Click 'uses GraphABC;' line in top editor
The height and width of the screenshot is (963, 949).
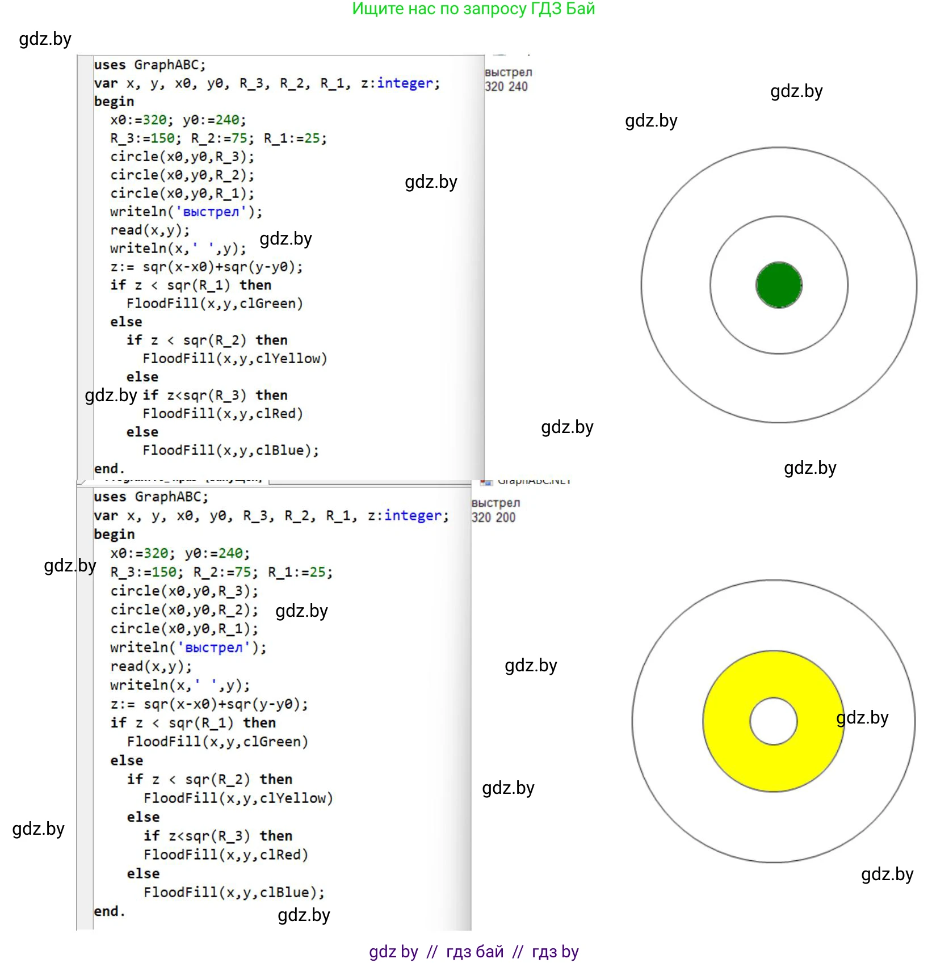pos(150,65)
